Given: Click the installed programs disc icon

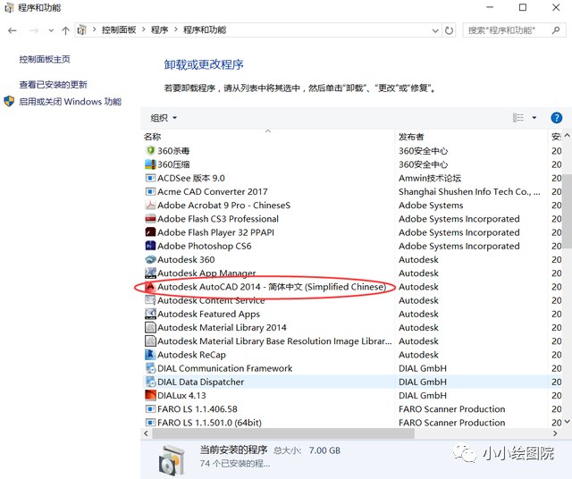Looking at the screenshot, I should 172,459.
